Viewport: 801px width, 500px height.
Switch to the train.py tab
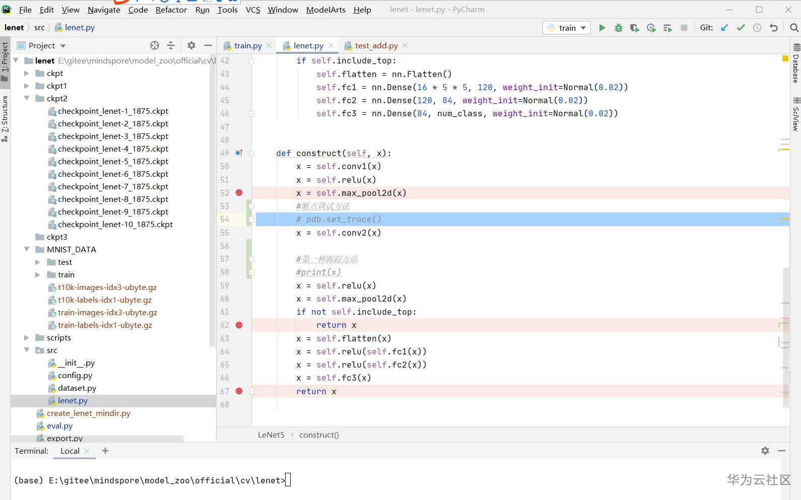pyautogui.click(x=247, y=46)
